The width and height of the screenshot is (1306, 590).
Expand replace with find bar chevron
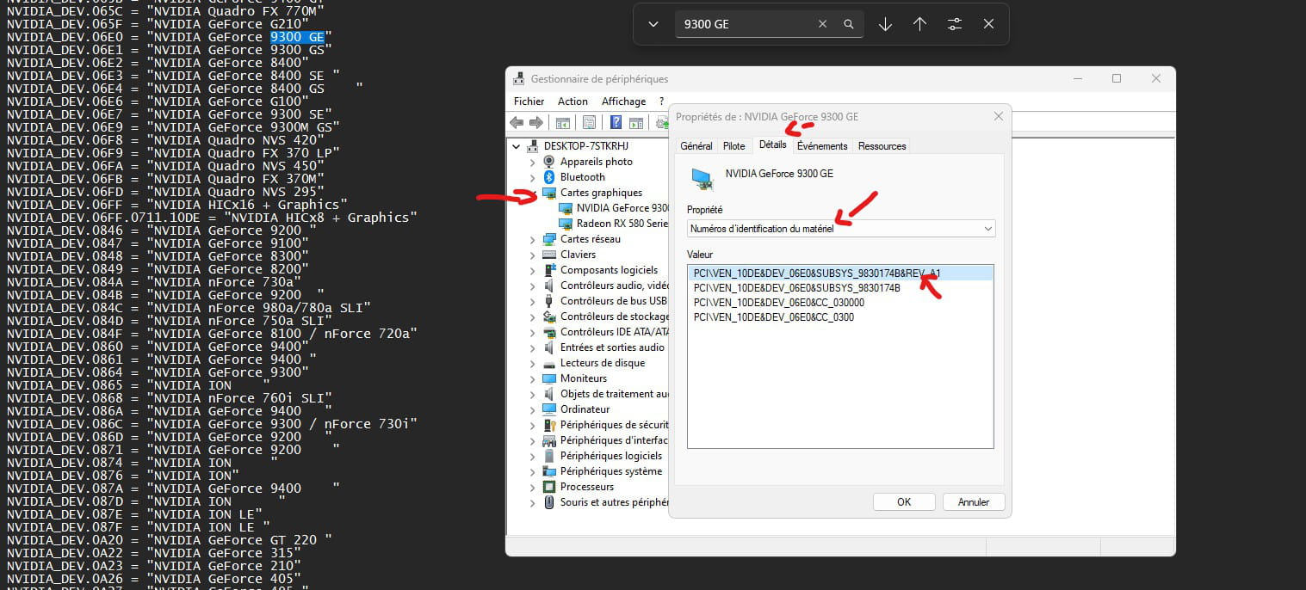pos(653,24)
